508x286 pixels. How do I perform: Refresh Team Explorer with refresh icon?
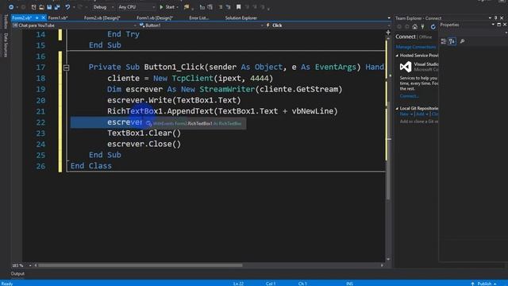point(433,27)
